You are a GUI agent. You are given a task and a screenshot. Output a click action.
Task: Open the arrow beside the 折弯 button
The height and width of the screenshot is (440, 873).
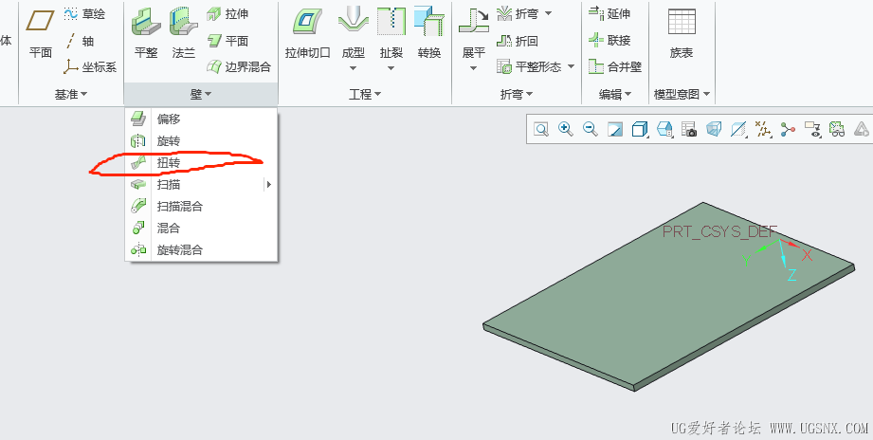[548, 13]
